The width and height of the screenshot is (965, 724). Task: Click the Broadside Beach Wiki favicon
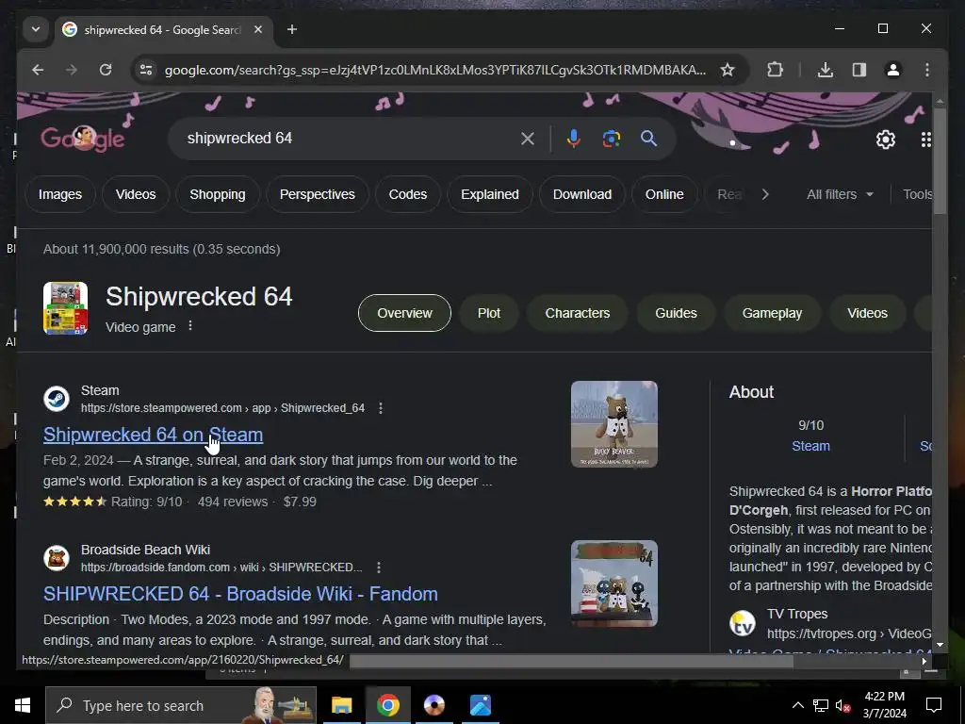[57, 558]
